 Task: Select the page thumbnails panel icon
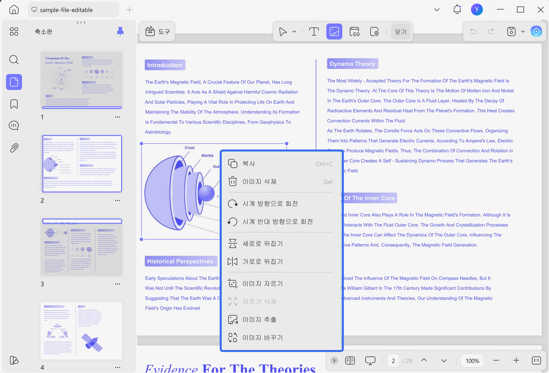pyautogui.click(x=14, y=82)
